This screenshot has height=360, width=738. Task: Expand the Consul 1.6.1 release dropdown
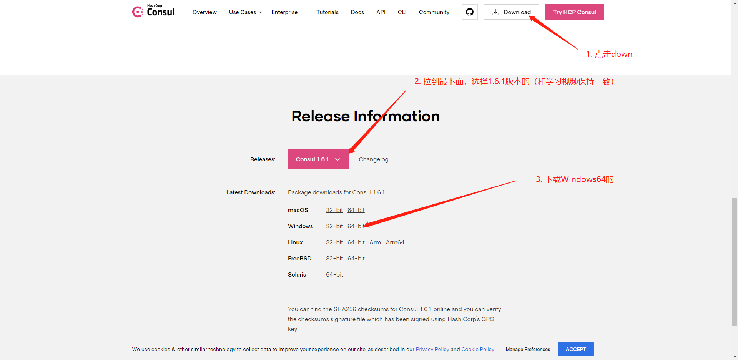(x=318, y=159)
